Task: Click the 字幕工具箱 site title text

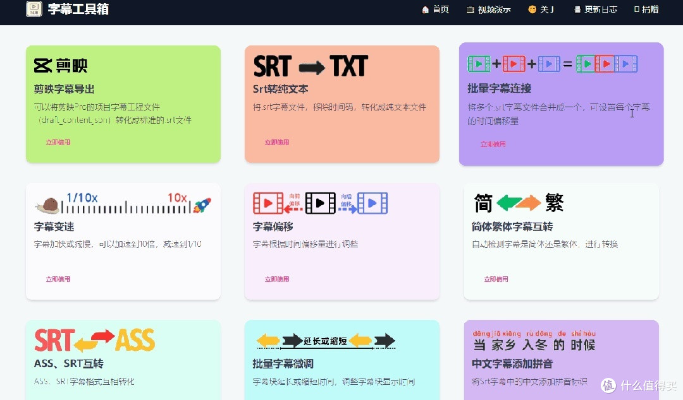Action: point(78,9)
